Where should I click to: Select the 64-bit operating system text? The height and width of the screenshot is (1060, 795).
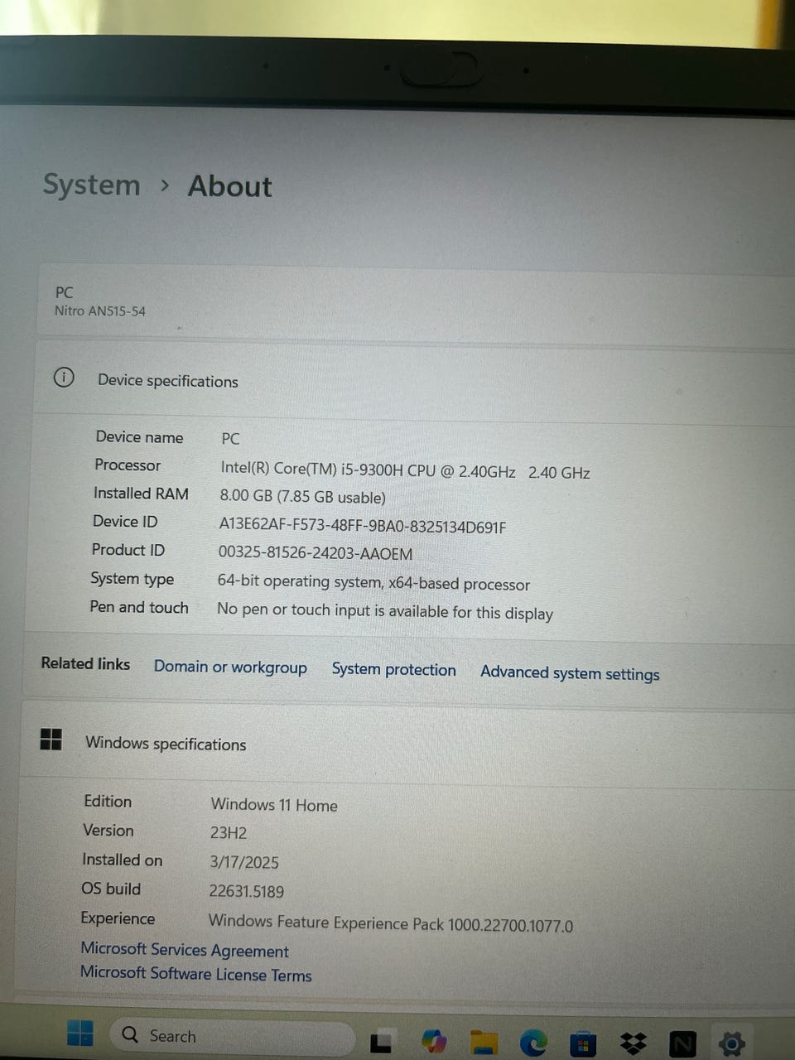pyautogui.click(x=373, y=582)
